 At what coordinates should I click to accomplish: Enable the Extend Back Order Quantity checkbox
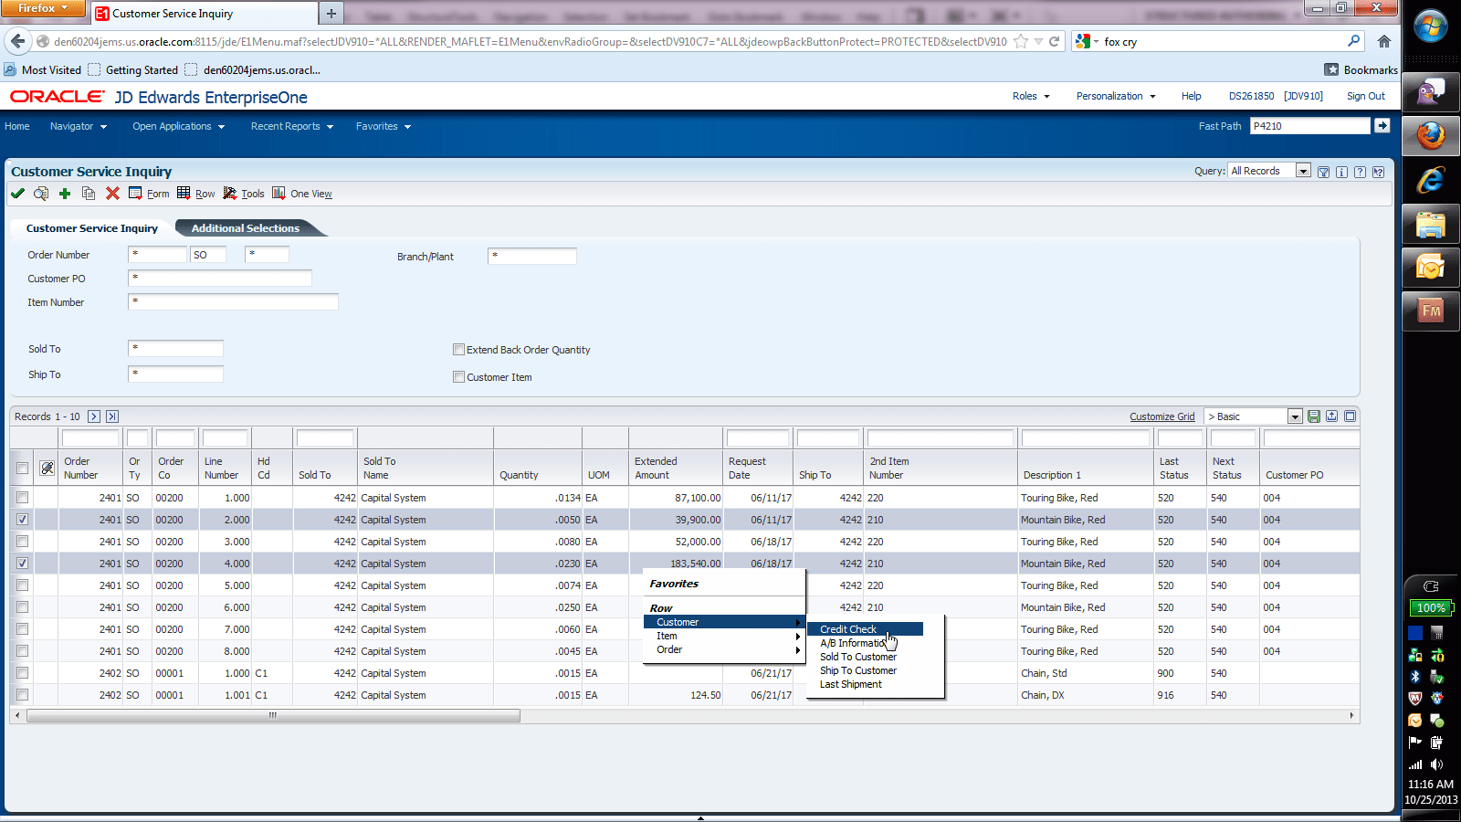459,349
